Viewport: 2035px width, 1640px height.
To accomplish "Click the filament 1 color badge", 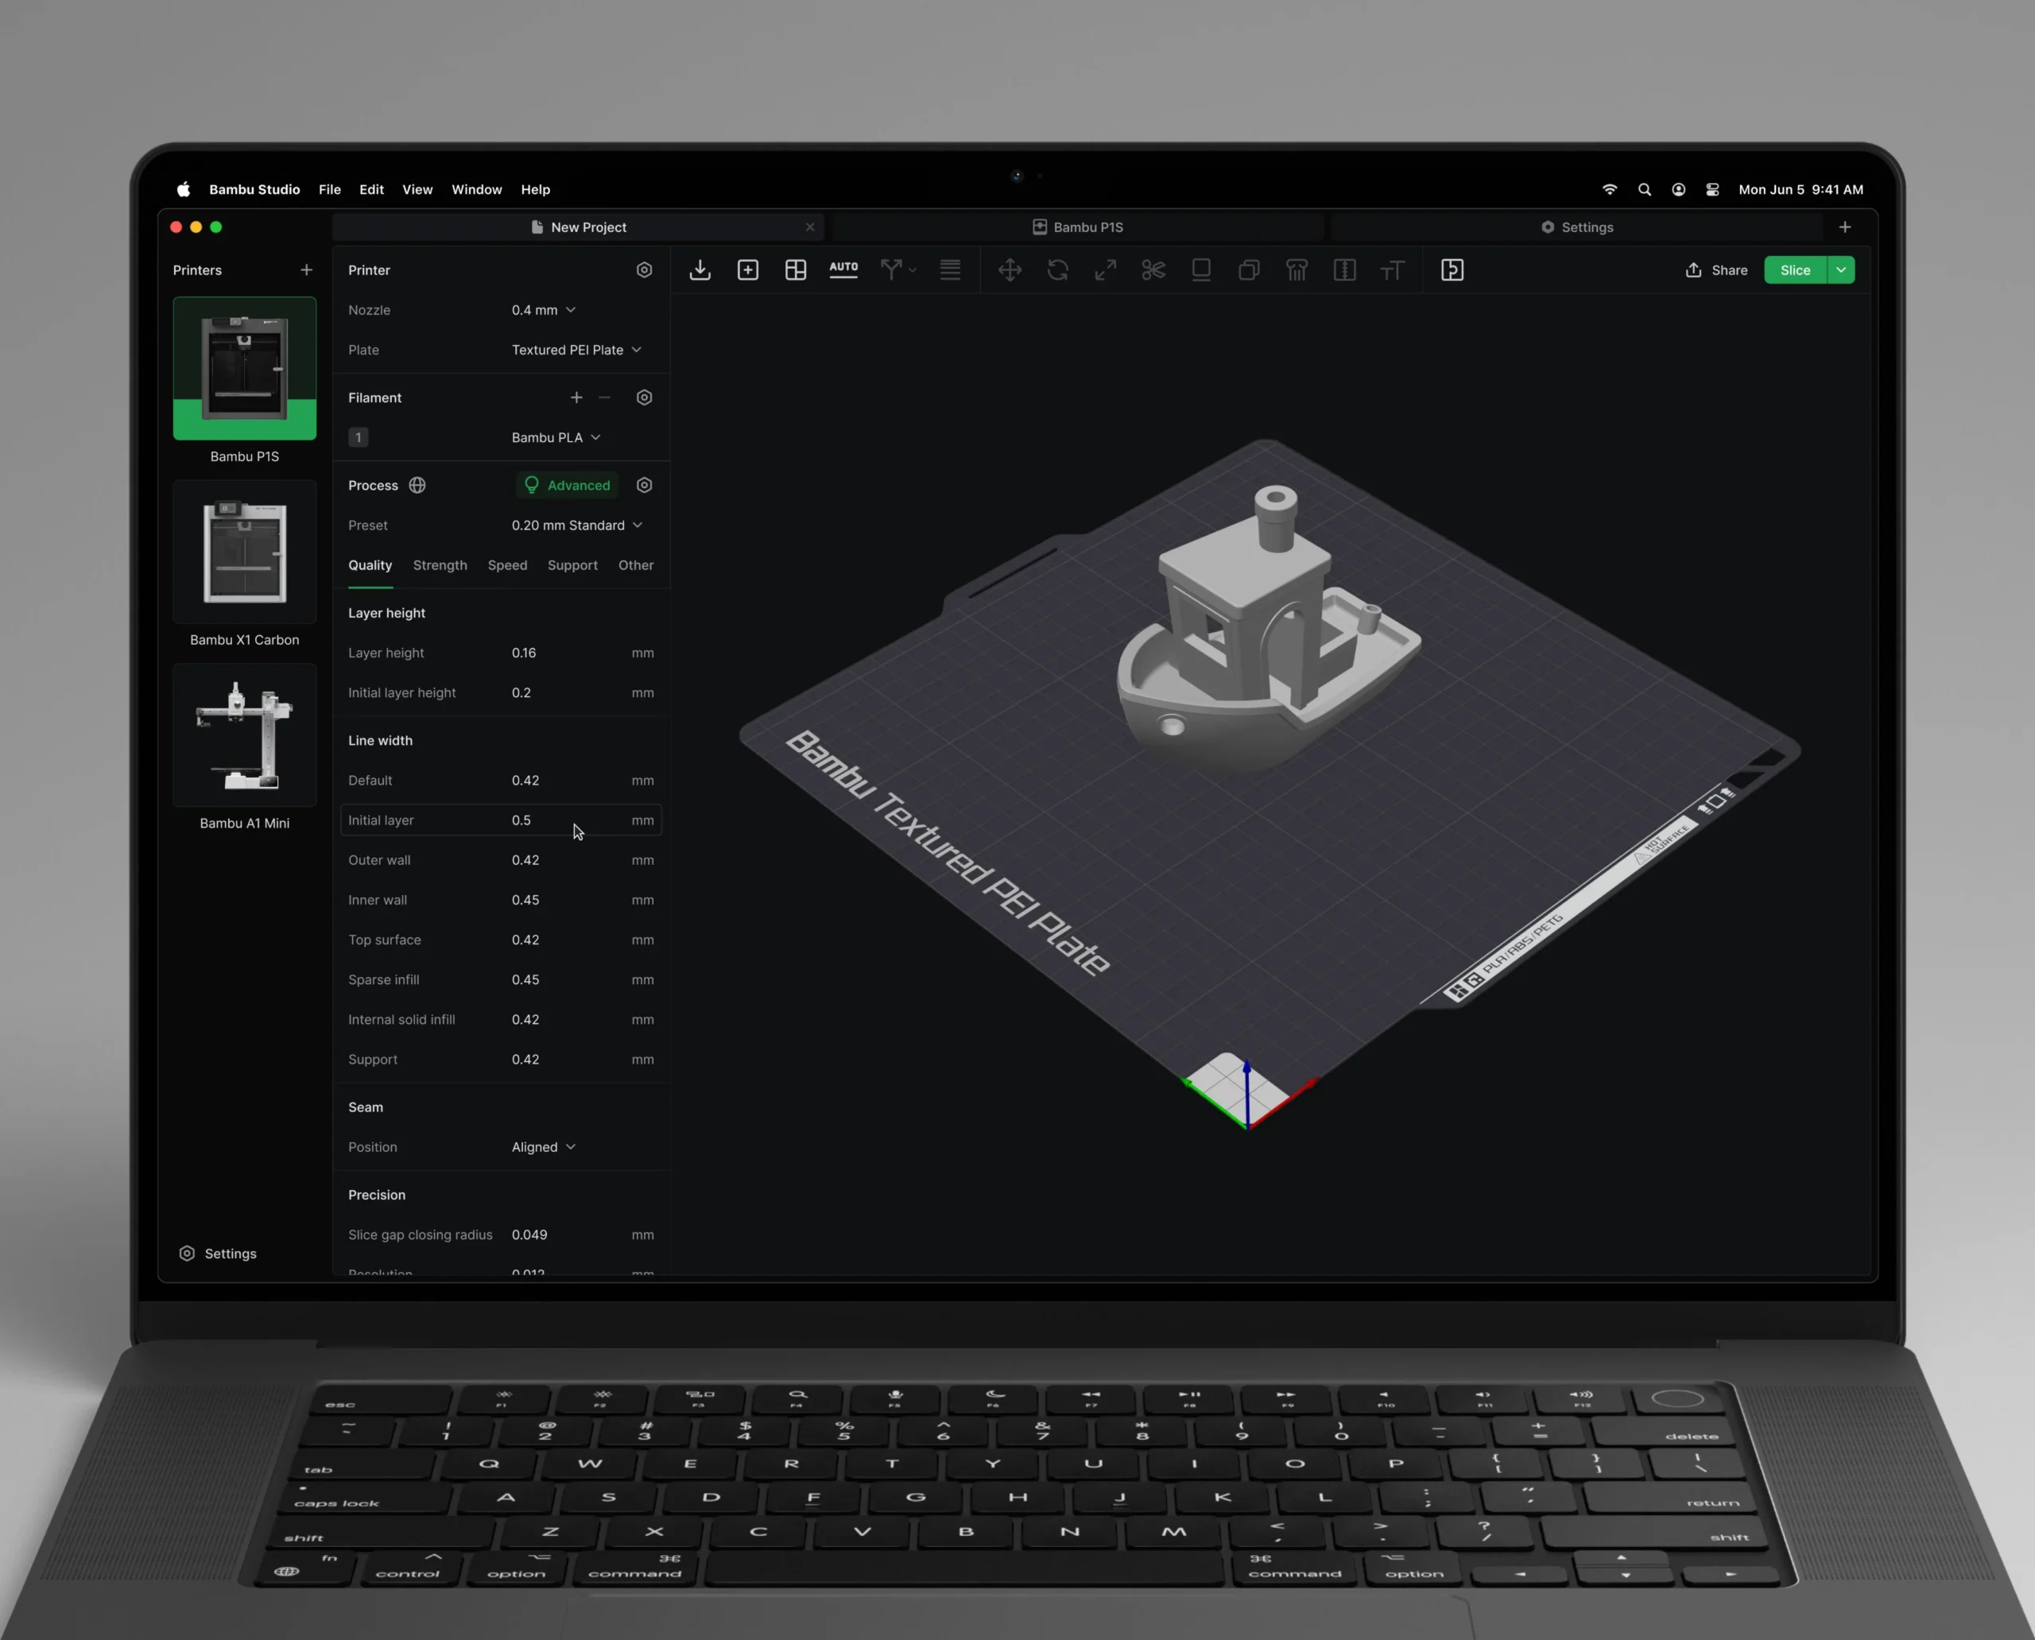I will click(358, 437).
